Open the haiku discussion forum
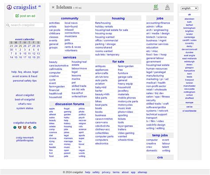Screen dimensions: 210x175 [66, 118]
